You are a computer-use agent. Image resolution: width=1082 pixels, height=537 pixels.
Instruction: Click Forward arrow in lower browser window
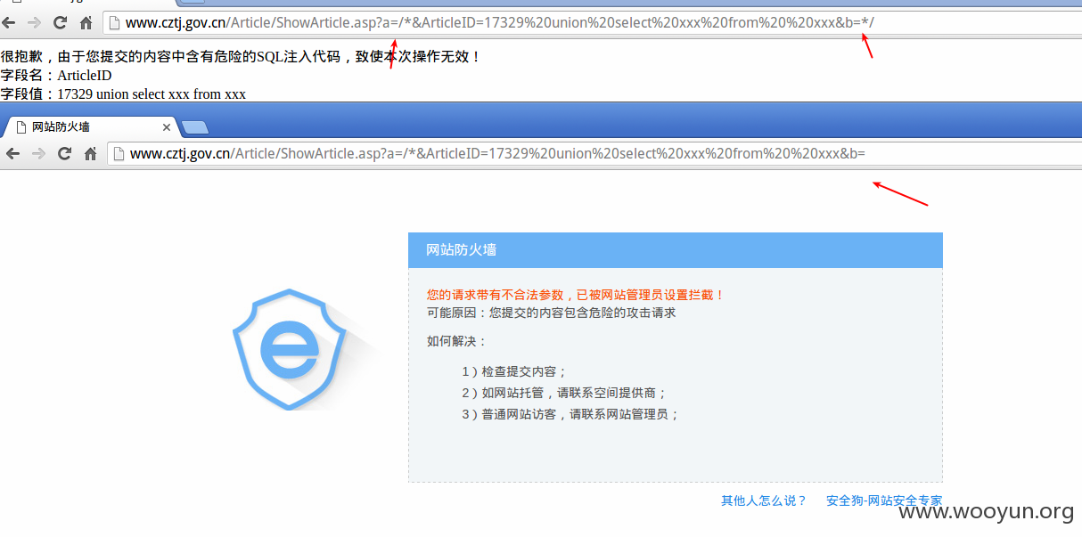(x=38, y=153)
